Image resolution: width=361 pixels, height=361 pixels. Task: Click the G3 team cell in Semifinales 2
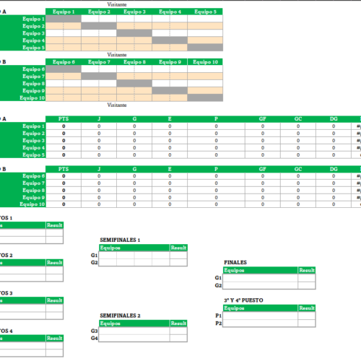pos(134,331)
